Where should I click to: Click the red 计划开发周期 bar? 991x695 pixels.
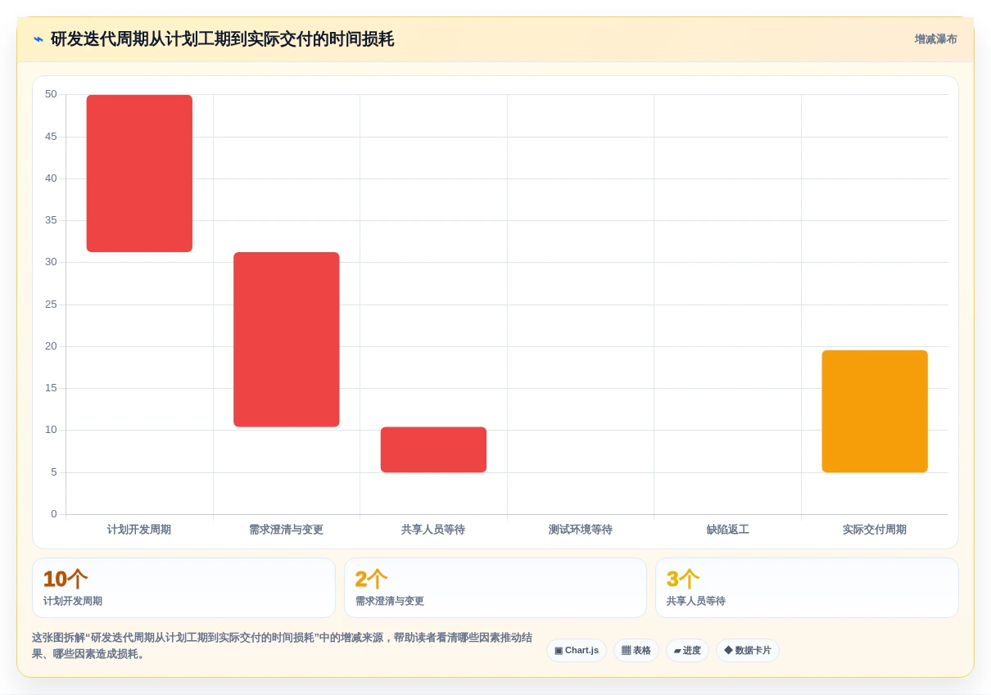[x=139, y=174]
